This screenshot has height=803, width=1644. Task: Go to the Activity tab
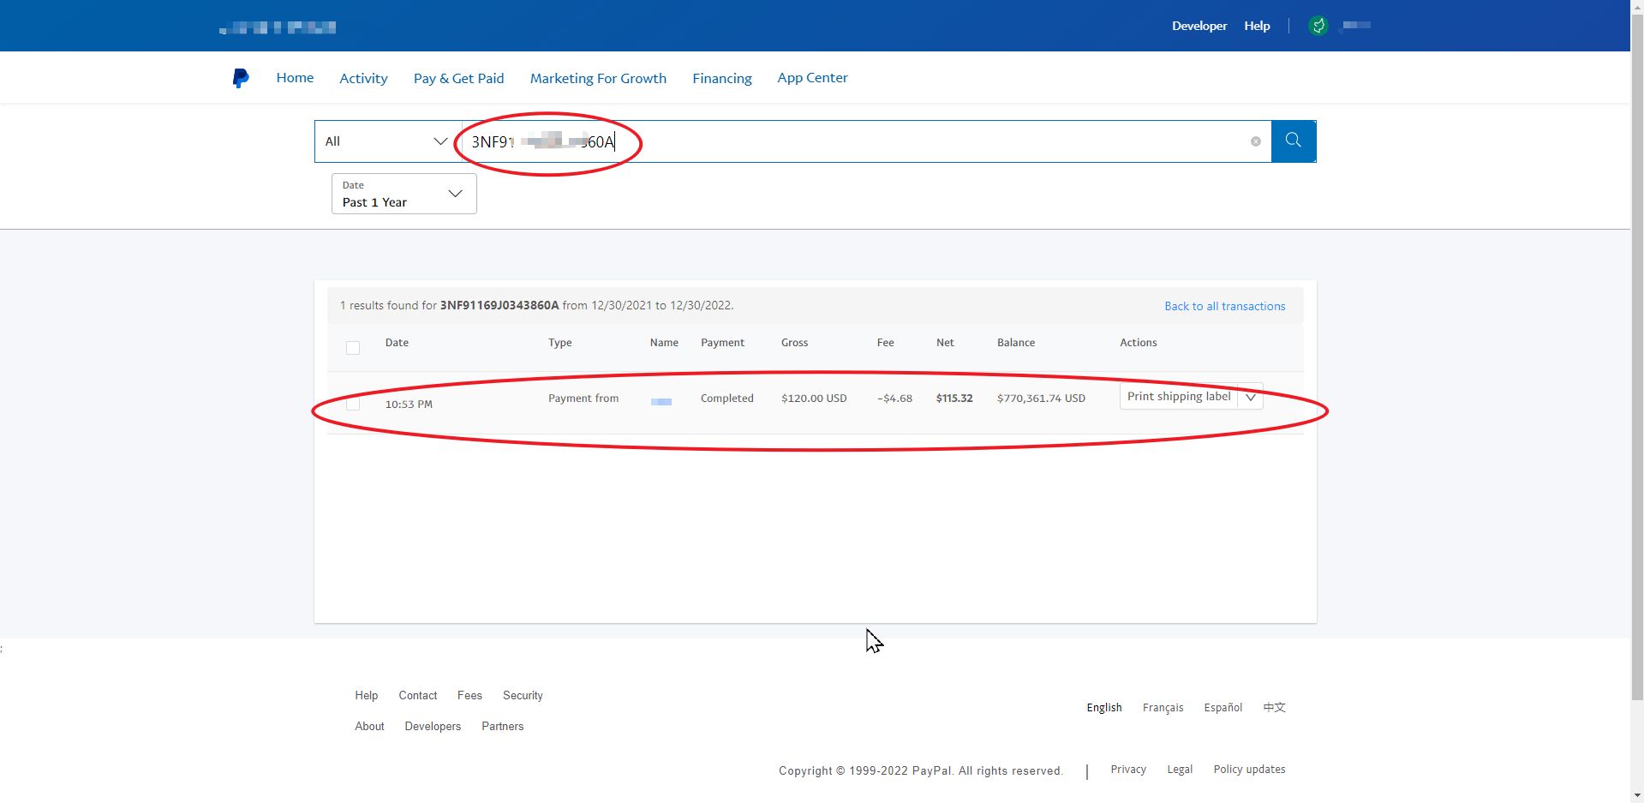click(x=363, y=78)
